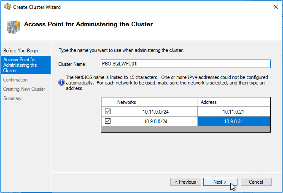The height and width of the screenshot is (193, 283).
Task: Open the Summary step in the sidebar
Action: point(12,98)
